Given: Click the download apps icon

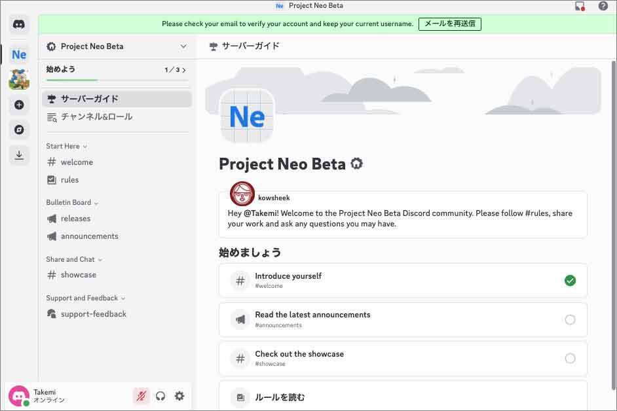Looking at the screenshot, I should click(x=19, y=155).
